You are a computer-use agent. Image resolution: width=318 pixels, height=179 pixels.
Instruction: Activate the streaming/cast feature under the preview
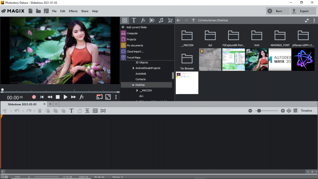click(x=99, y=97)
